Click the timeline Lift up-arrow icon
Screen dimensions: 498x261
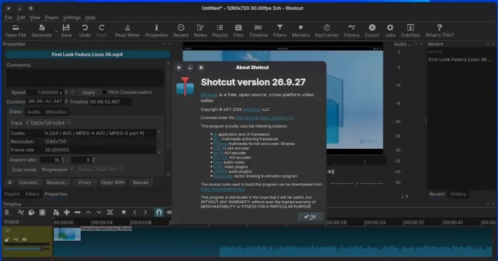[x=89, y=212]
